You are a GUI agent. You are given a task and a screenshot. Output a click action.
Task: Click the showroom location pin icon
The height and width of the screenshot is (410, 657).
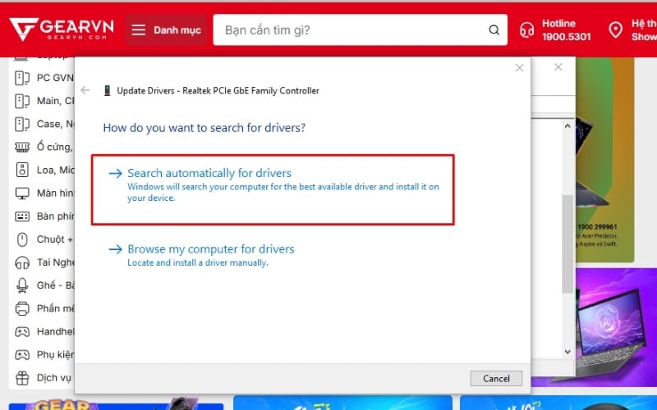615,30
